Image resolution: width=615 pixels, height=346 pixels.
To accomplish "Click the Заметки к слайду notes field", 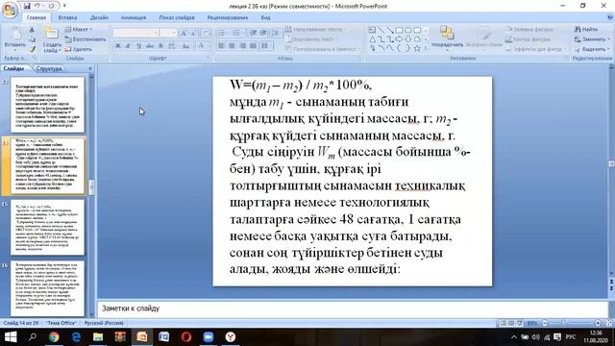I will pyautogui.click(x=353, y=309).
